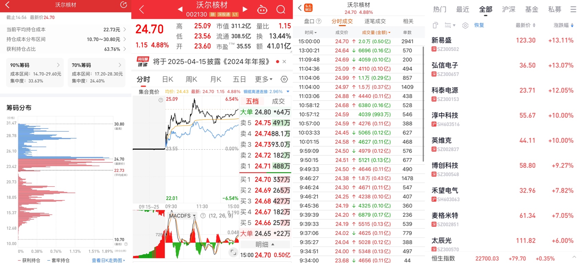Click the intraday price line chart area
The height and width of the screenshot is (263, 582).
pyautogui.click(x=202, y=150)
